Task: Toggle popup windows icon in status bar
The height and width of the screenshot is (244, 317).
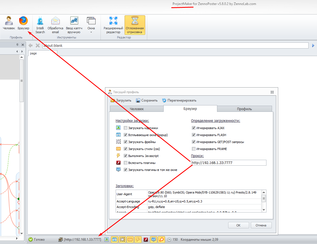Action: 115,240
